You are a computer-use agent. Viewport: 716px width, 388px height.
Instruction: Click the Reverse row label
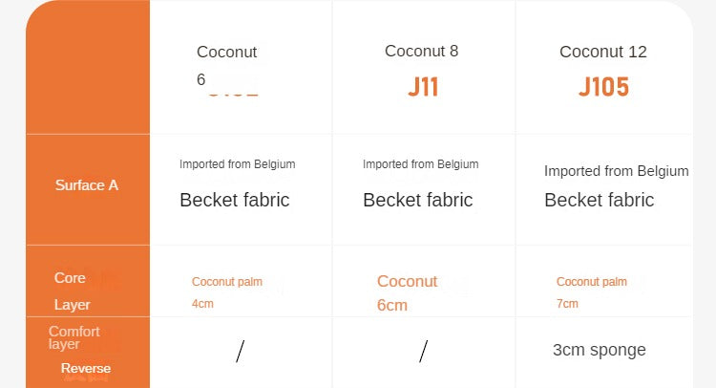86,369
